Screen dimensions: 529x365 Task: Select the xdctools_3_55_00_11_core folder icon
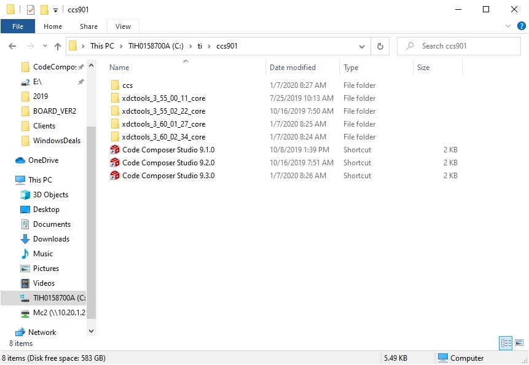(x=115, y=98)
